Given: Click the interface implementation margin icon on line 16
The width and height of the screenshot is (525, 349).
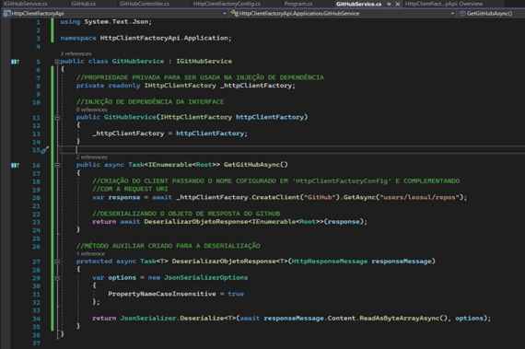Looking at the screenshot, I should [15, 165].
